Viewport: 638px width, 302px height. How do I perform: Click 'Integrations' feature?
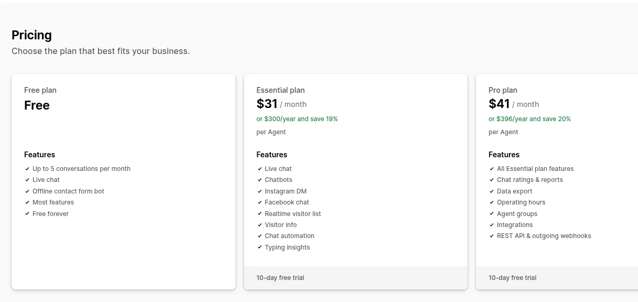[515, 225]
